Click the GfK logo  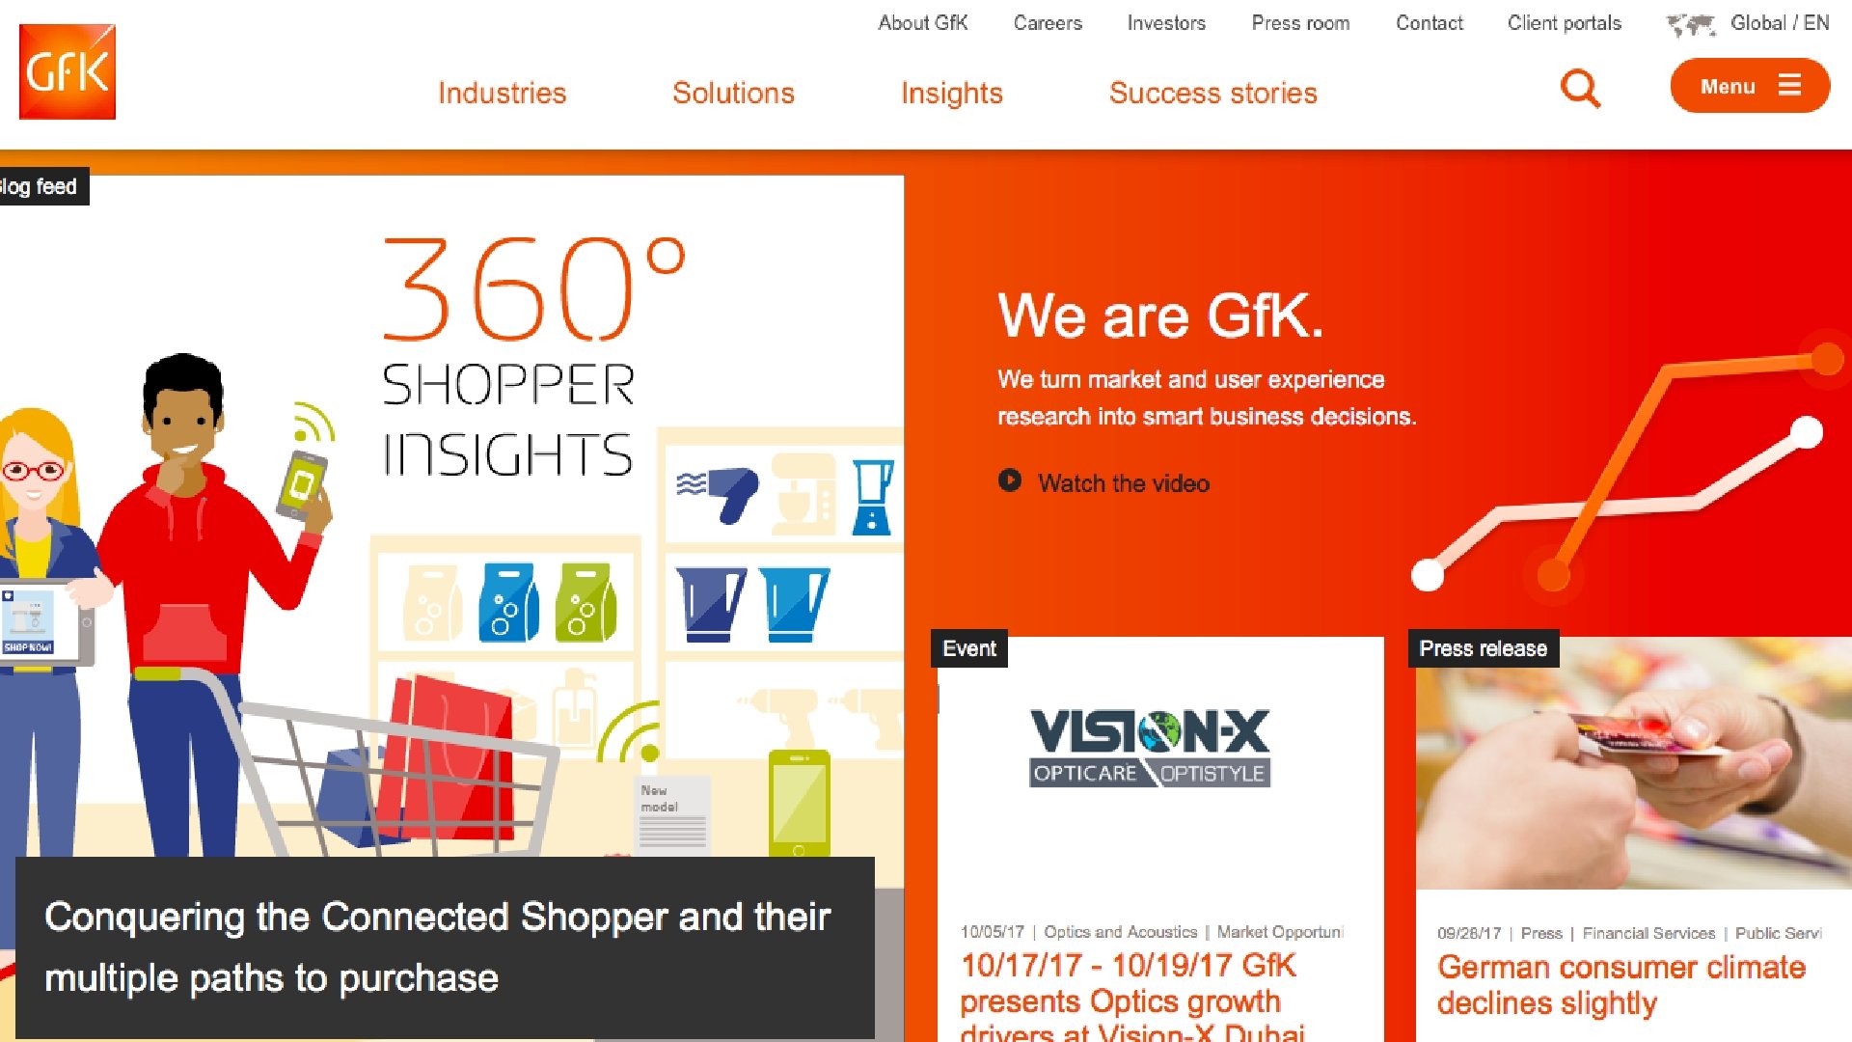coord(68,71)
